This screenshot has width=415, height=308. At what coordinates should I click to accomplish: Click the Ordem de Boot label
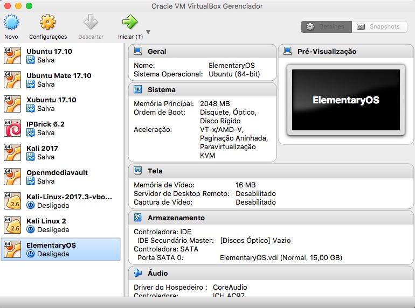tap(160, 113)
